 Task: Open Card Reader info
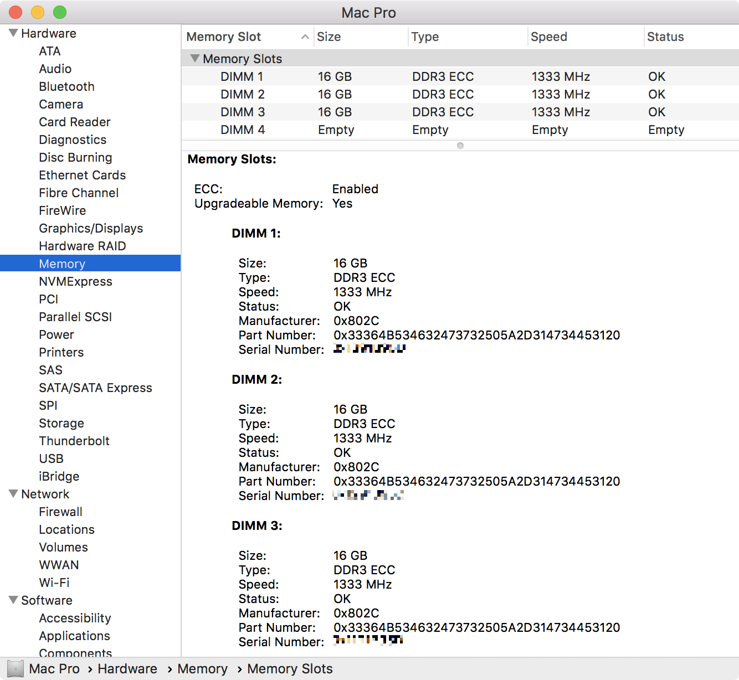pyautogui.click(x=75, y=122)
